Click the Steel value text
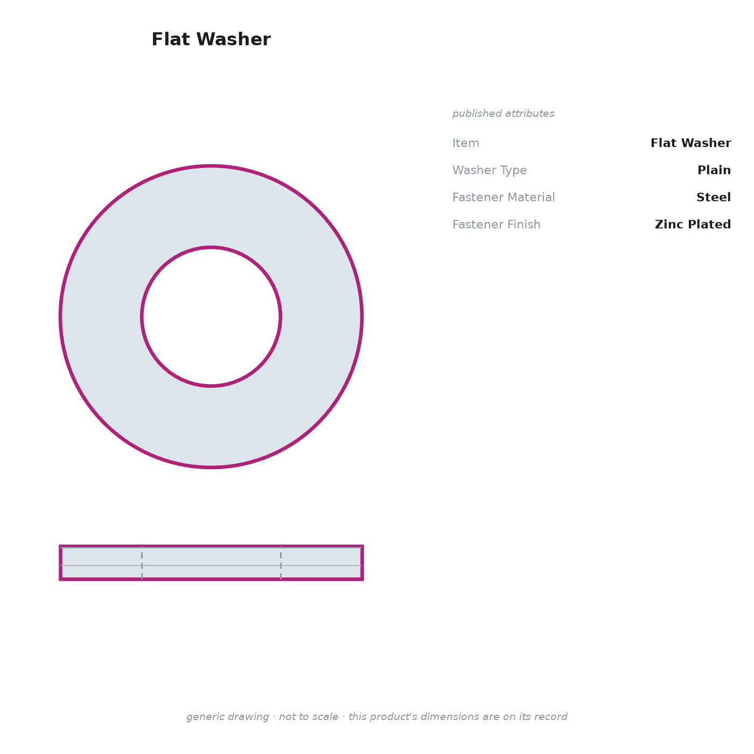 coord(714,198)
